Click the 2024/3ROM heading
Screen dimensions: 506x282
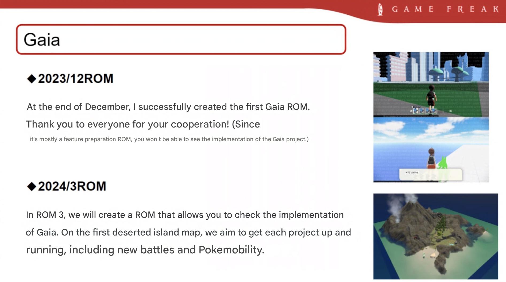[72, 186]
